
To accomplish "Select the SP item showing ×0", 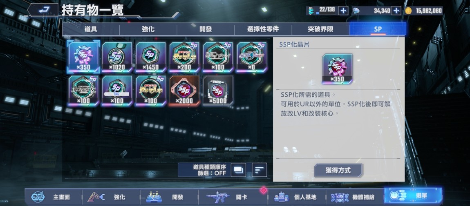I will (x=251, y=57).
